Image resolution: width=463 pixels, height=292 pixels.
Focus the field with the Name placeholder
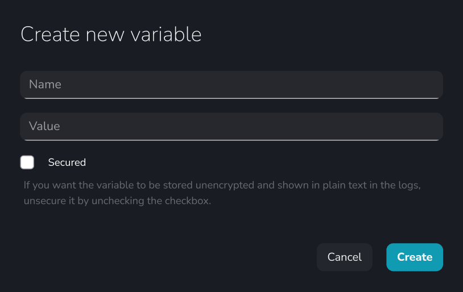231,85
